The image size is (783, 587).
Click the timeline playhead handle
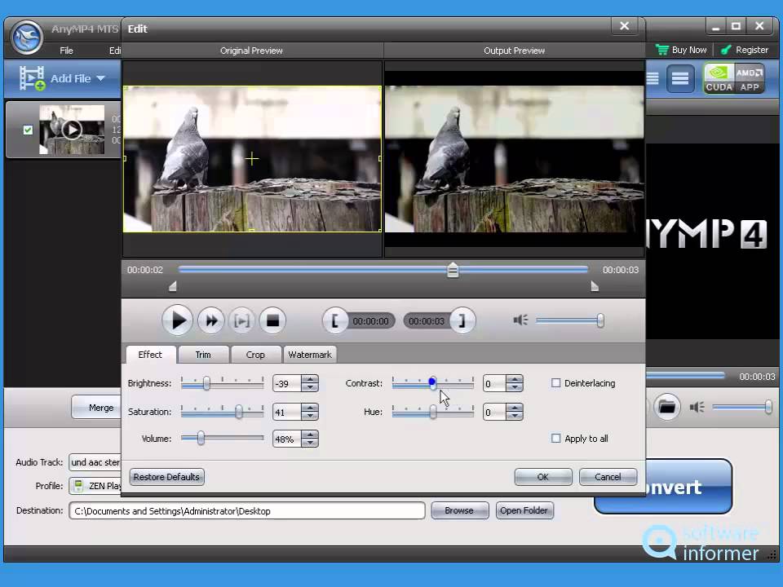[453, 270]
